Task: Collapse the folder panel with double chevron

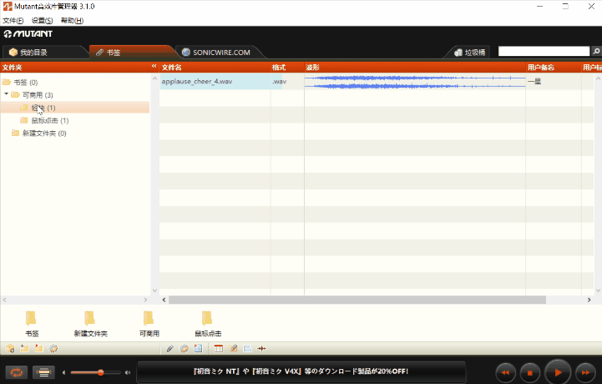Action: 154,67
